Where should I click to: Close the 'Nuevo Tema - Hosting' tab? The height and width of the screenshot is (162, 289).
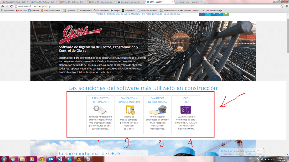(201, 2)
